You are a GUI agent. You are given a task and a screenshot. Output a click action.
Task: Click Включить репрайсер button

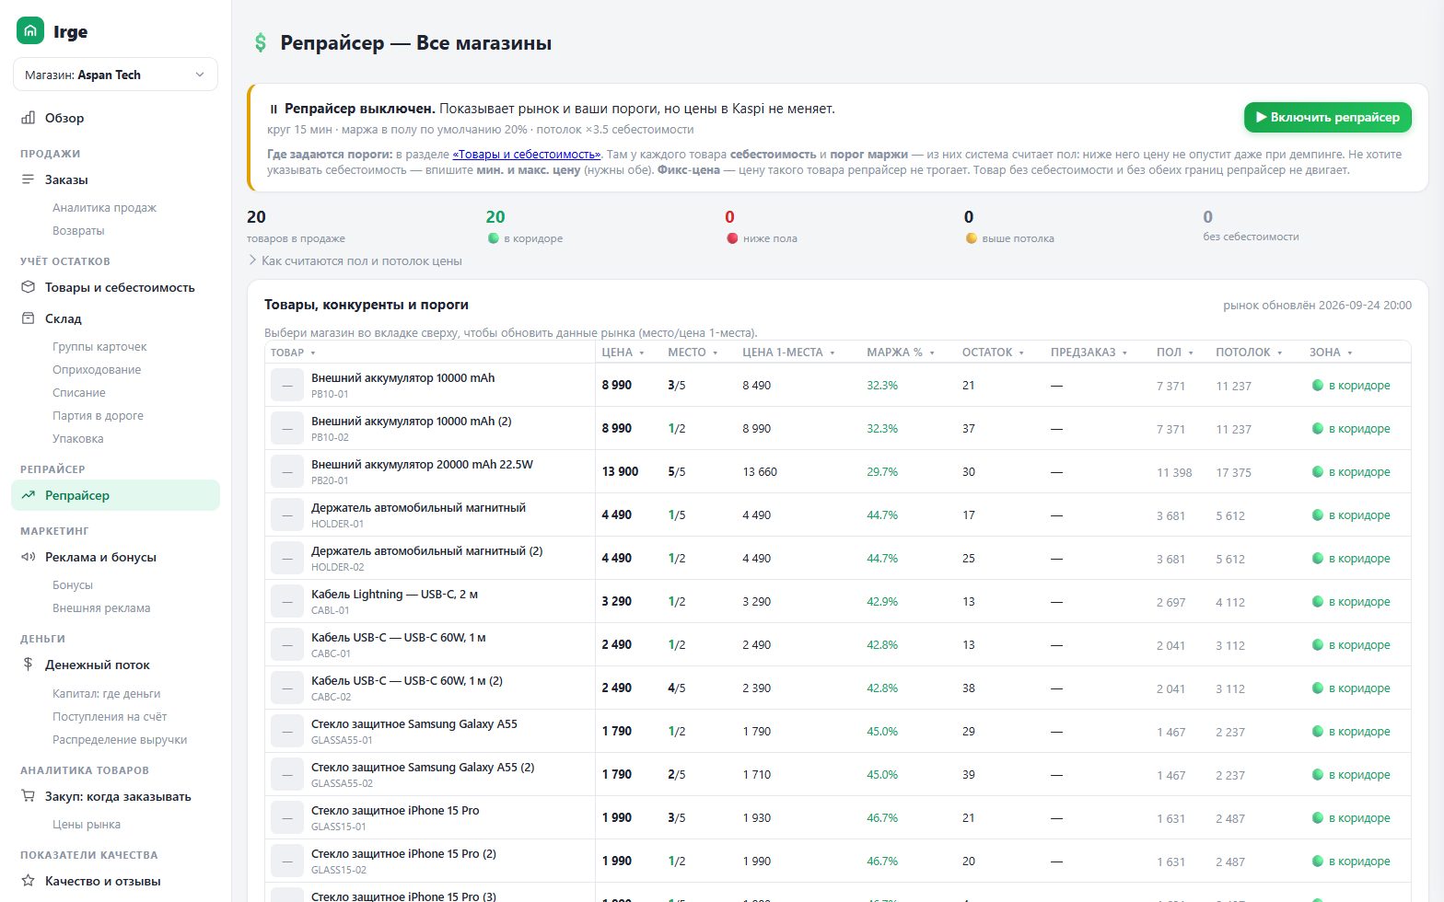point(1327,117)
